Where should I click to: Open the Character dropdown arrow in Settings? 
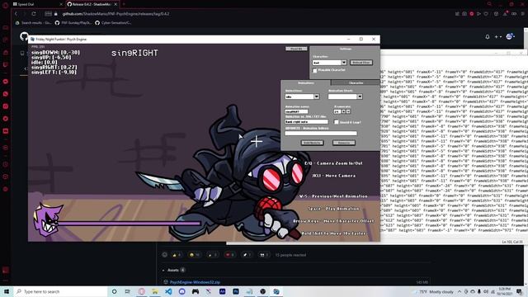[x=344, y=63]
